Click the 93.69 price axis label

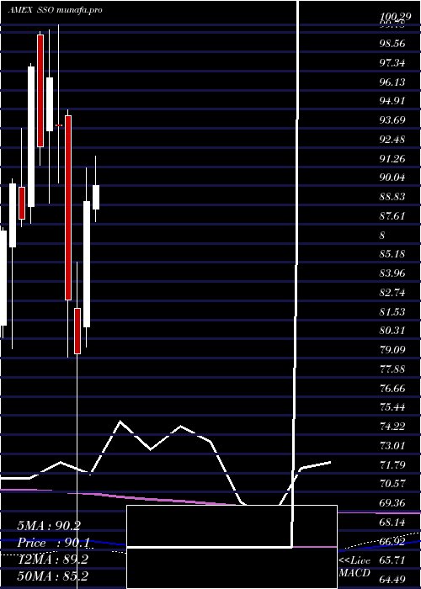click(392, 120)
